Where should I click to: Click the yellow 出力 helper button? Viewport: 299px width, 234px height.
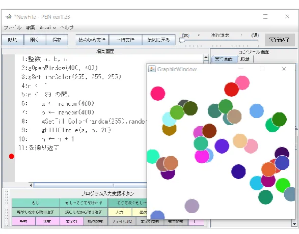(x=140, y=212)
